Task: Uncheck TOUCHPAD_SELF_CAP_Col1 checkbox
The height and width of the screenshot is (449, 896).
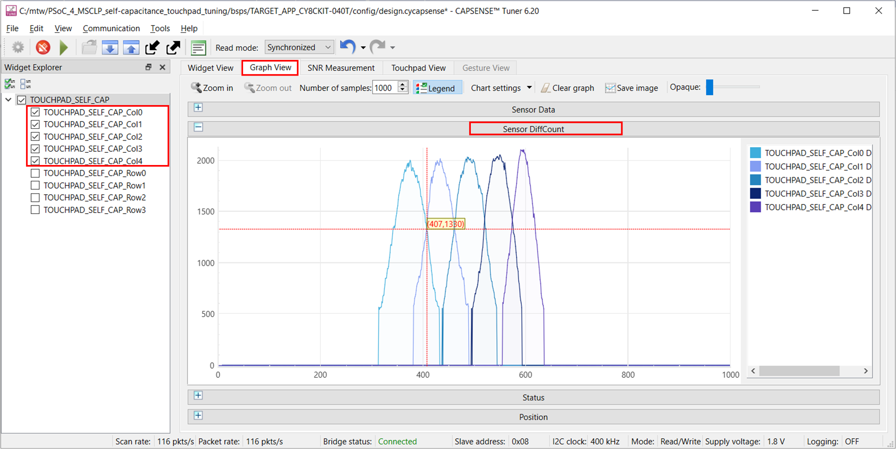Action: tap(35, 124)
